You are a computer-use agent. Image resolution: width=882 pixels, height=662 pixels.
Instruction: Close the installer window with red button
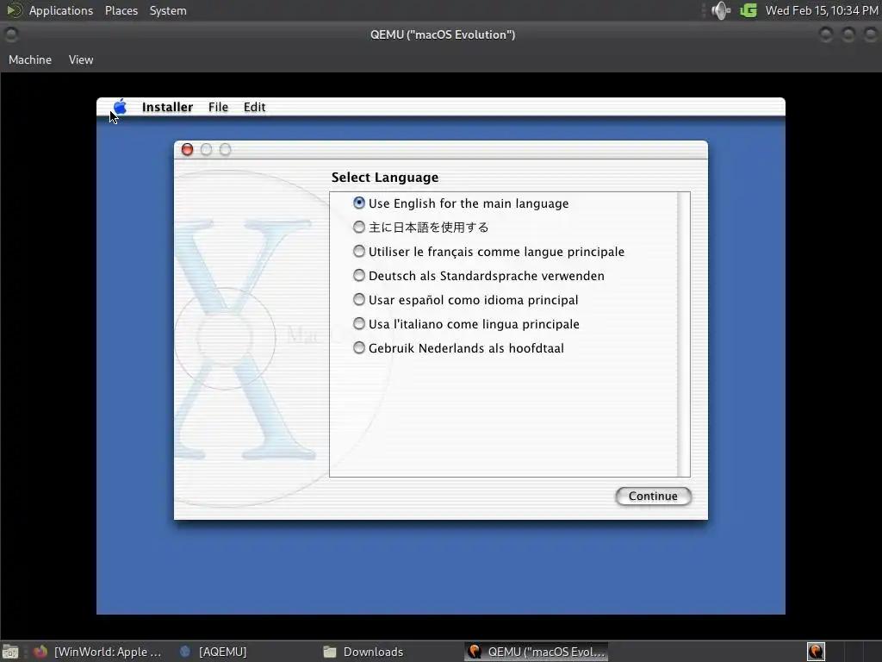187,149
